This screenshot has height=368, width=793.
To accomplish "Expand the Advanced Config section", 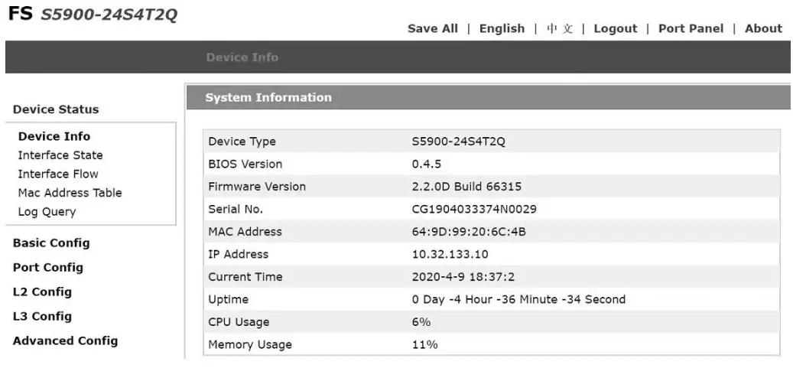I will pos(65,340).
